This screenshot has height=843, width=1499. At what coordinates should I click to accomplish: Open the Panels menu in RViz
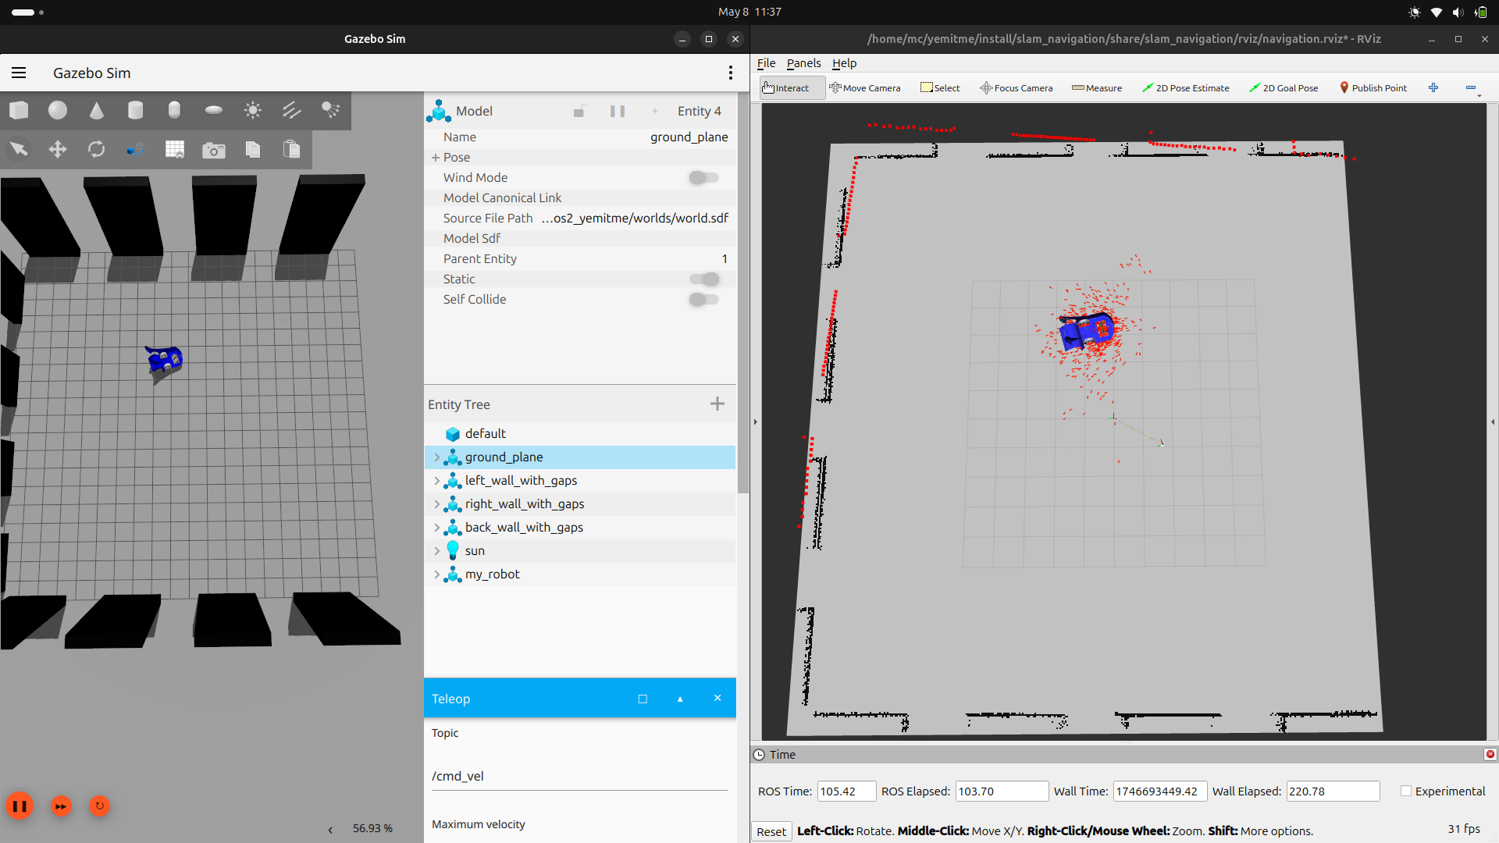[803, 63]
